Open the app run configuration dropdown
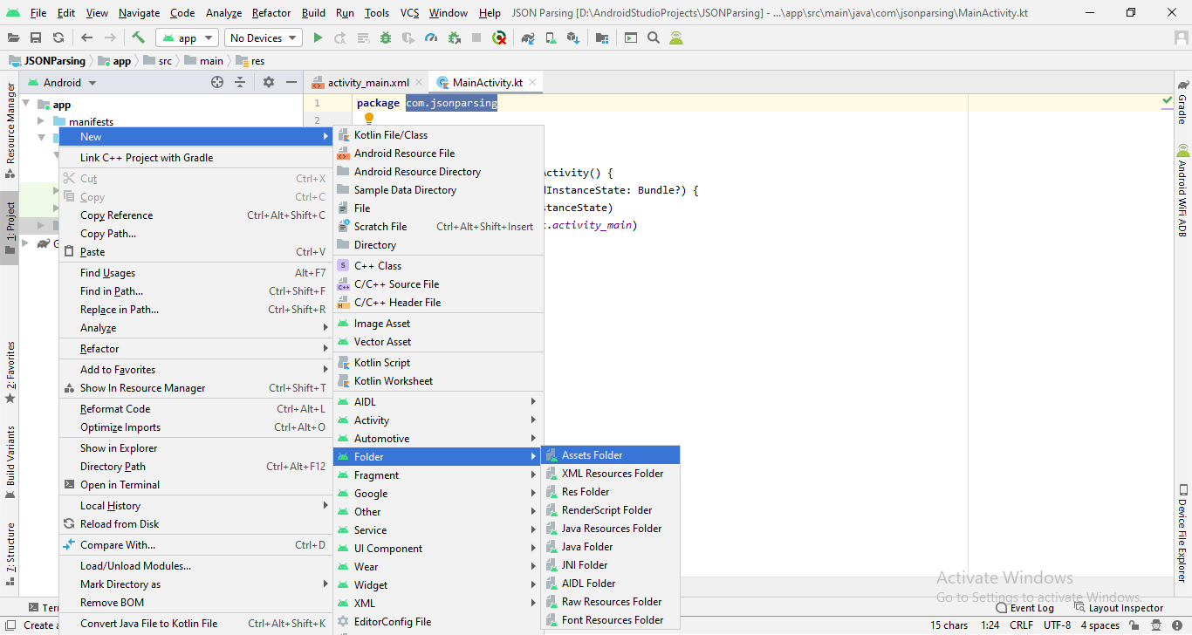 point(187,38)
